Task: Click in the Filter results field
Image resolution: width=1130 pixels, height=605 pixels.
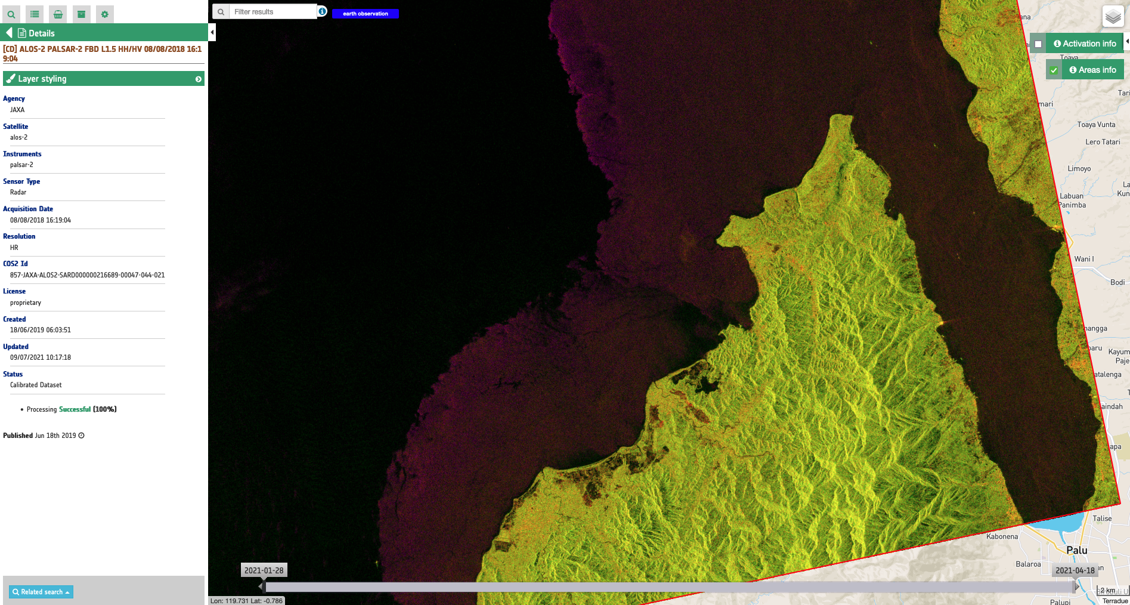Action: (273, 12)
